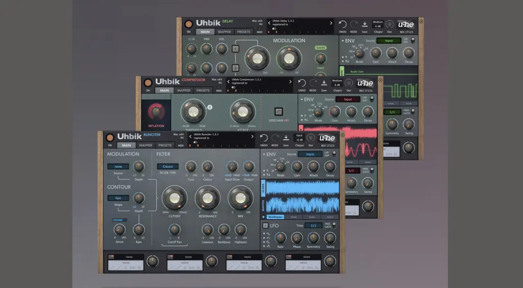Screen dimensions: 523x288
Task: Click the next preset arrow in Runciter
Action: point(252,136)
